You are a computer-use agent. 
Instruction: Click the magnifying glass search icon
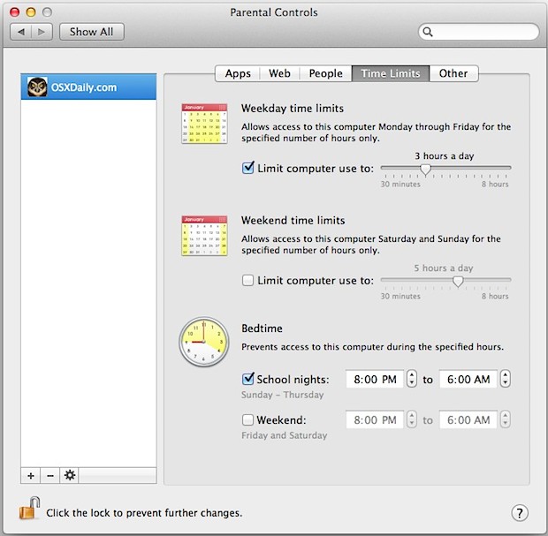(428, 32)
